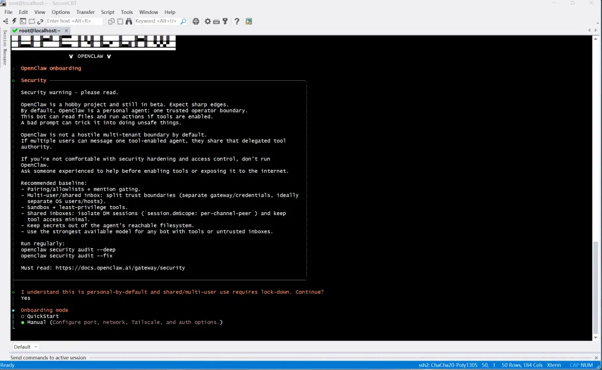The image size is (602, 370).
Task: Click the Paste clipboard icon
Action: (120, 22)
